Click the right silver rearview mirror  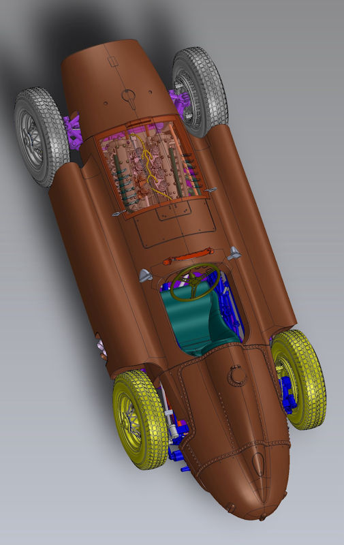pos(234,253)
